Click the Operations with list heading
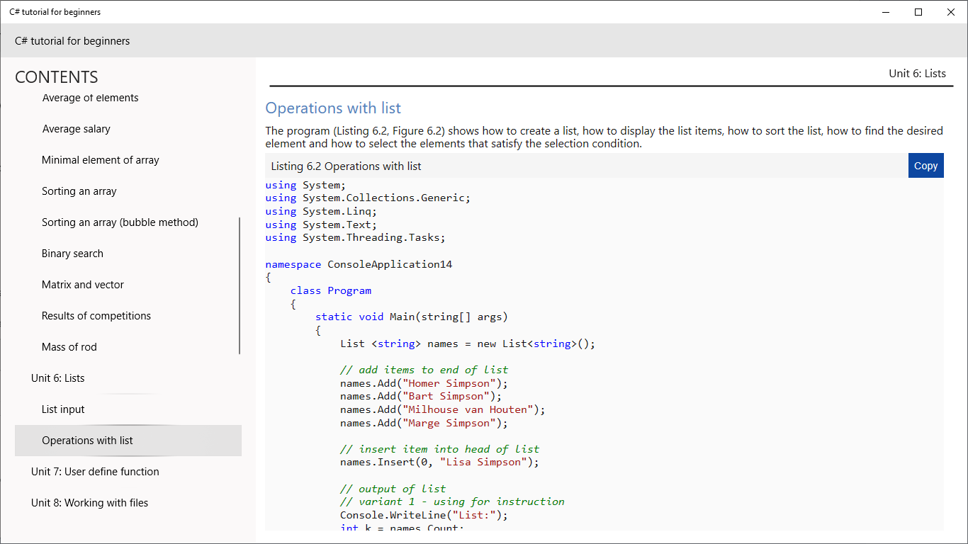 (x=333, y=108)
